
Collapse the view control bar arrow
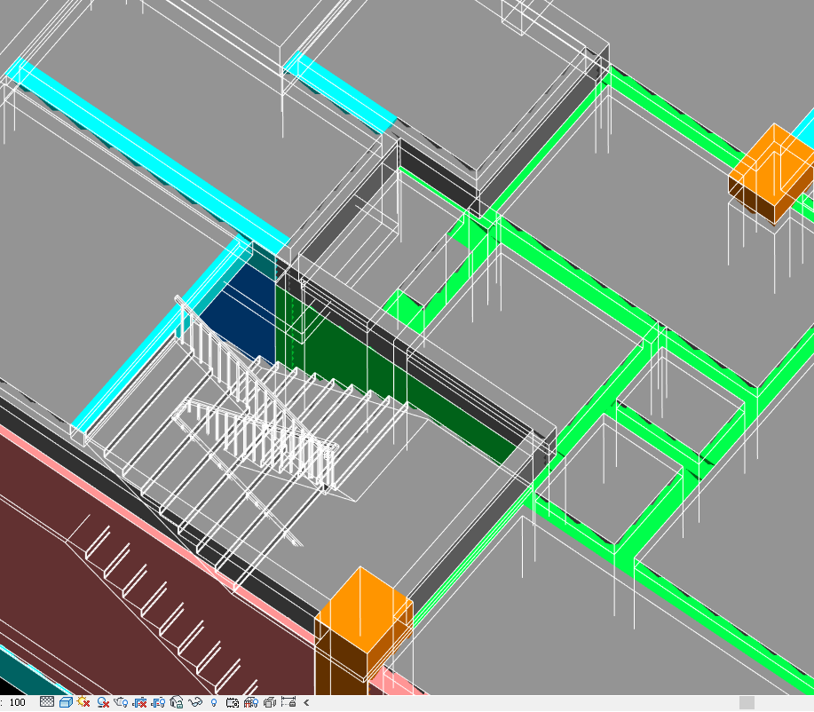(x=306, y=702)
